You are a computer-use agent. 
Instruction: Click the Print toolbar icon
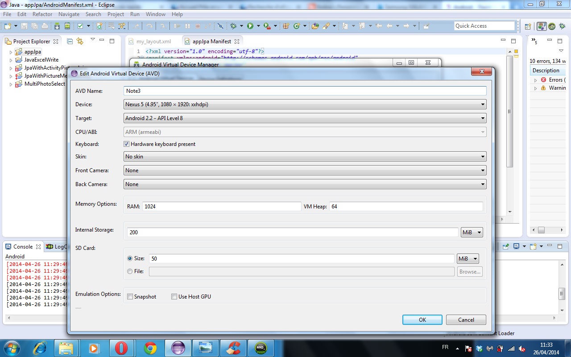coord(45,26)
